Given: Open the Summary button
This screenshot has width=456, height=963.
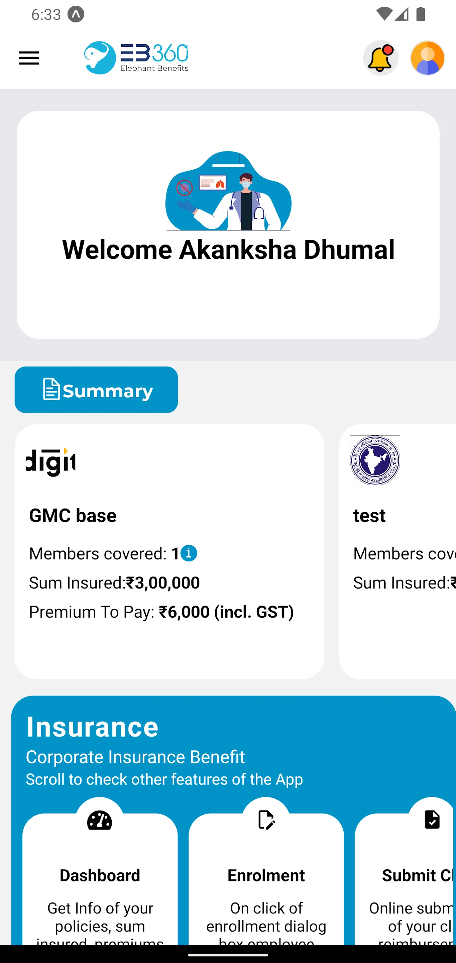Looking at the screenshot, I should [96, 390].
